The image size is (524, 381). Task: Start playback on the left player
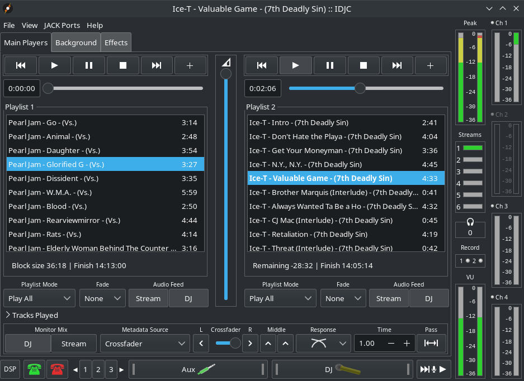[x=54, y=65]
